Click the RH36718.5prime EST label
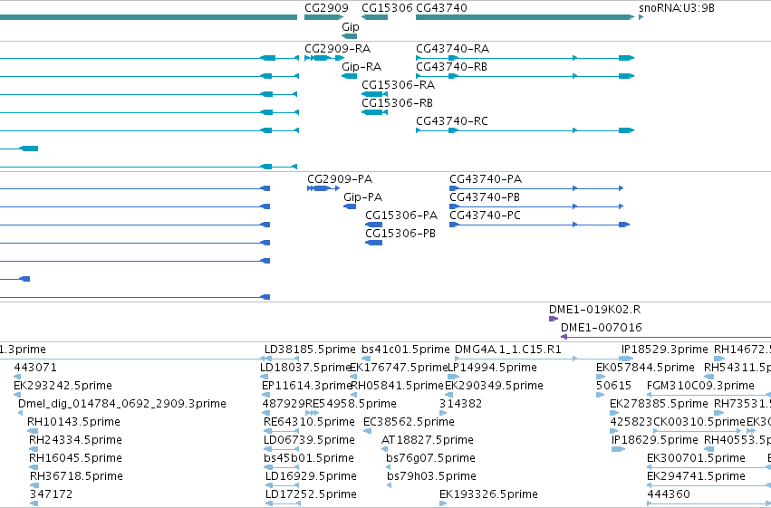The image size is (771, 508). click(76, 476)
